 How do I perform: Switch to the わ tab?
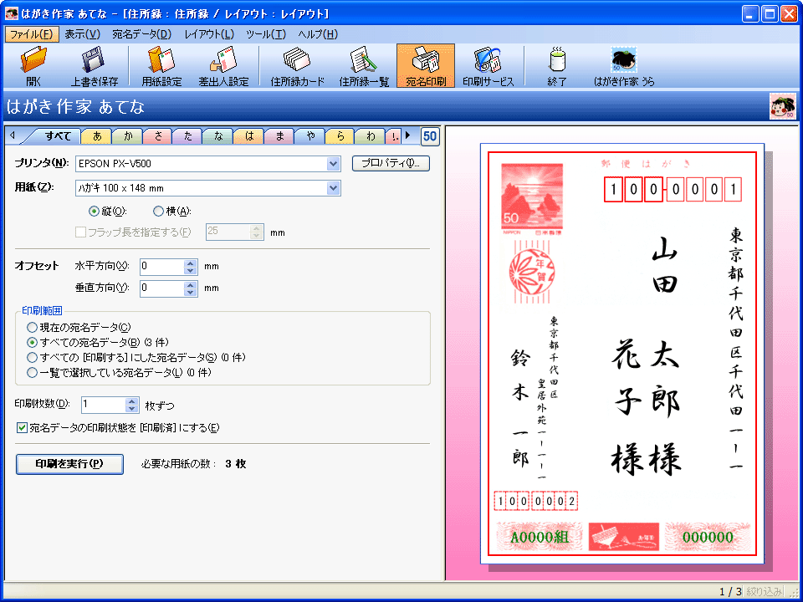point(371,136)
